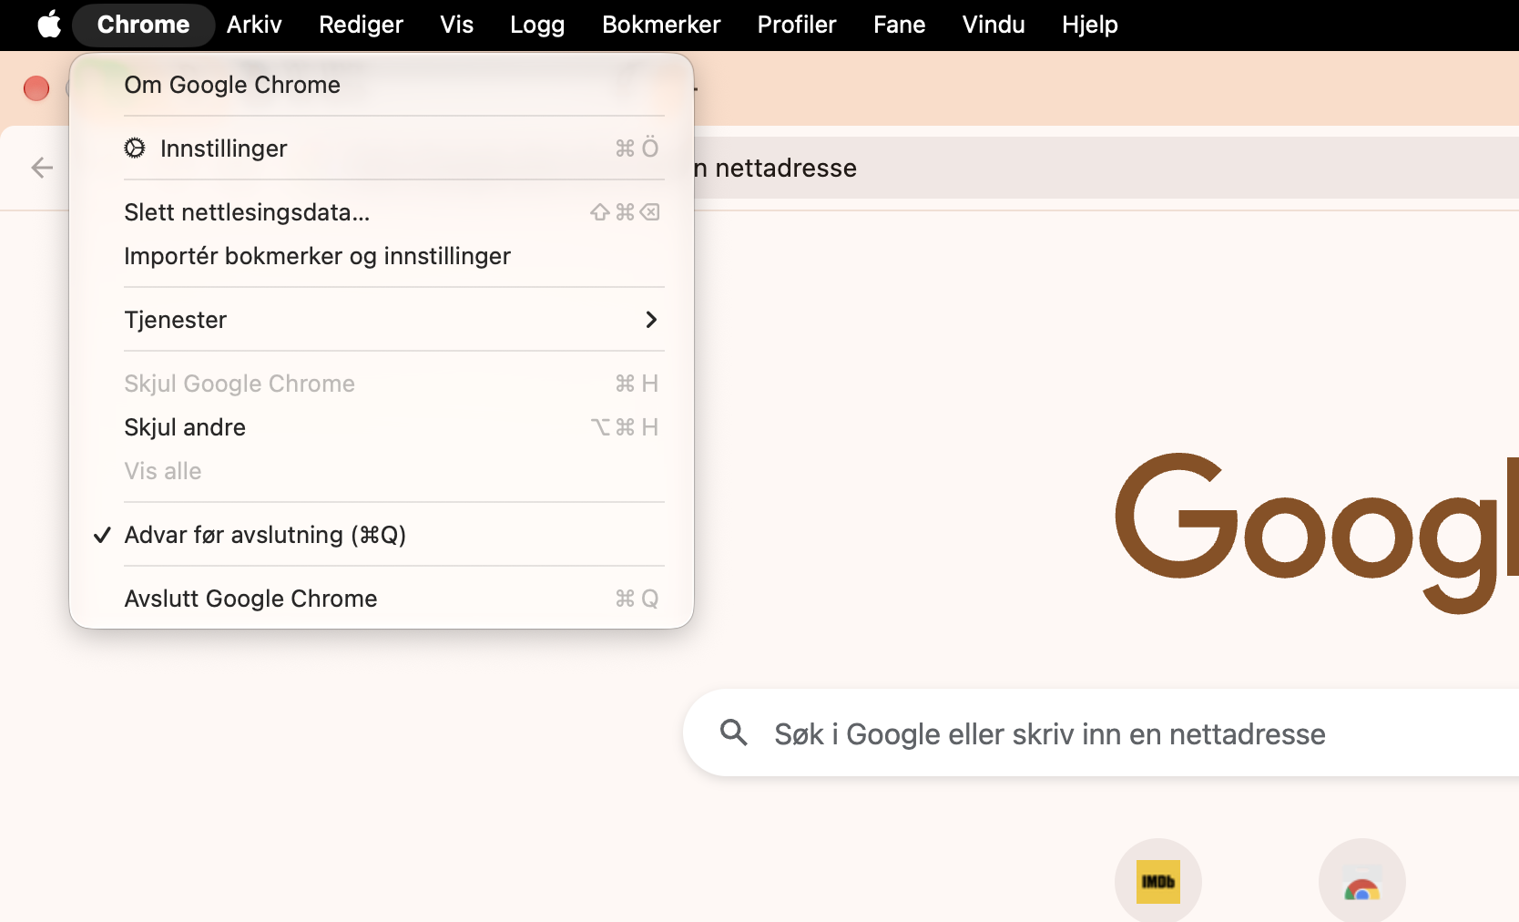Open the Profiler menu
The height and width of the screenshot is (922, 1519).
point(797,25)
